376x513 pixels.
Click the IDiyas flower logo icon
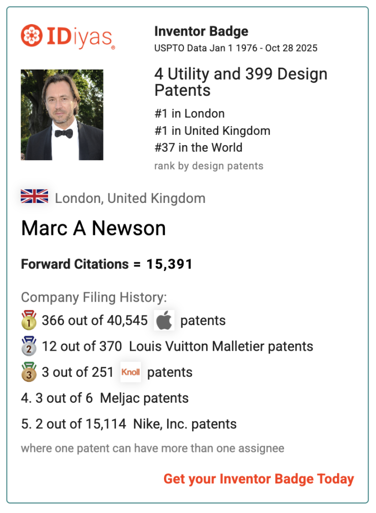31,36
